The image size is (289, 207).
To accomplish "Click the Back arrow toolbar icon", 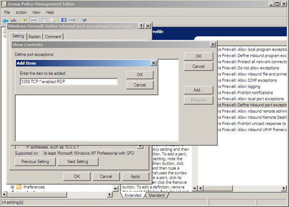I will pyautogui.click(x=5, y=21).
